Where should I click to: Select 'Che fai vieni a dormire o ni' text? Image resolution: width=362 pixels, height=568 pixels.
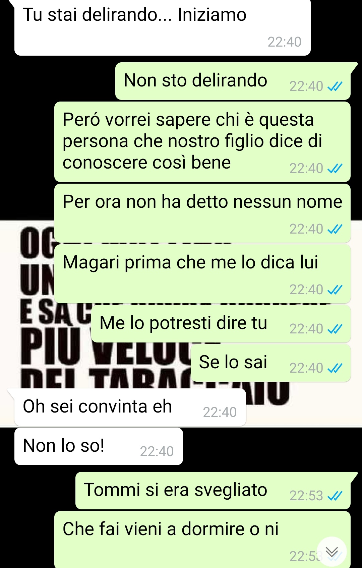pyautogui.click(x=171, y=529)
